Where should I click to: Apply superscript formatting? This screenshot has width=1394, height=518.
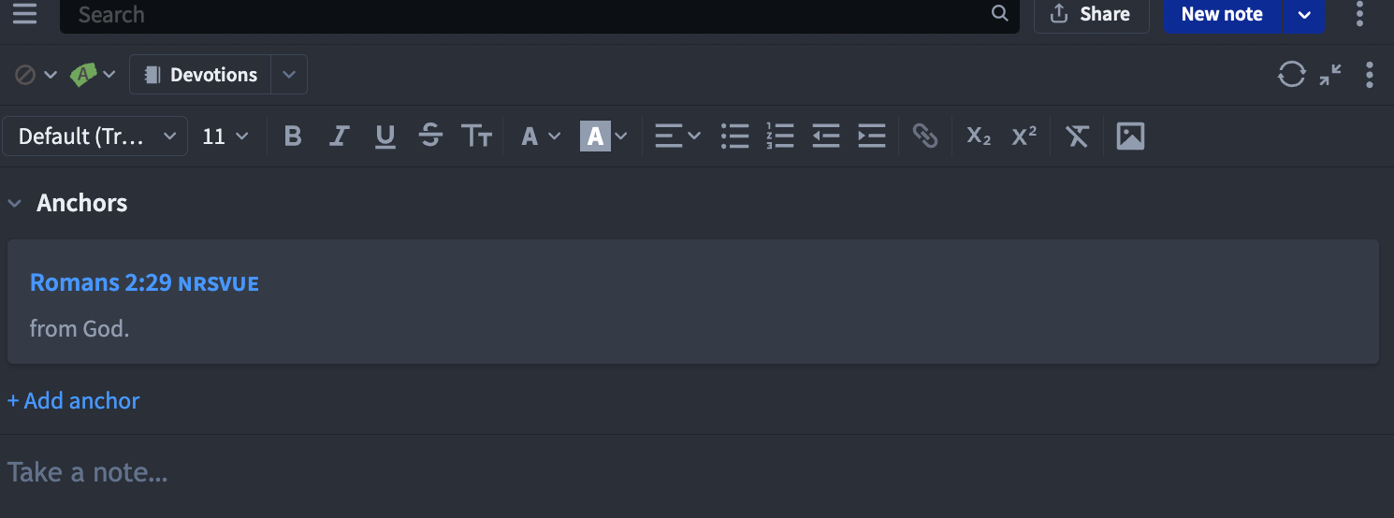click(1024, 137)
